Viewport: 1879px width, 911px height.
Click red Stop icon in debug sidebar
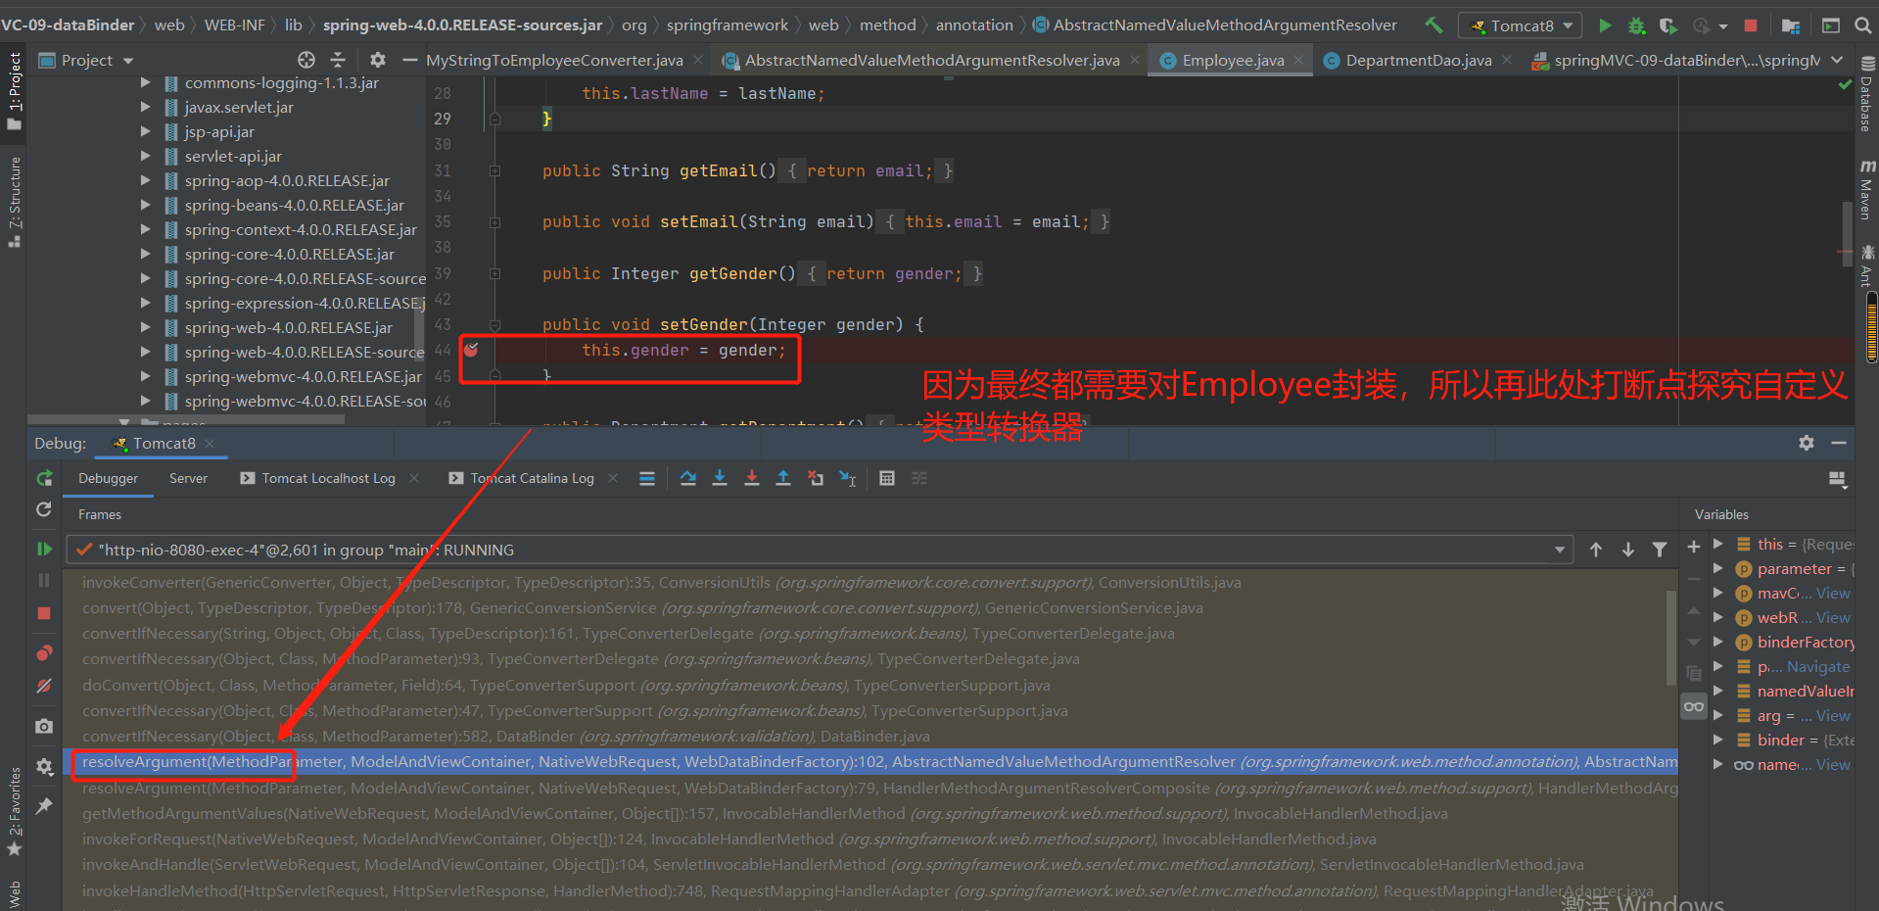(44, 613)
